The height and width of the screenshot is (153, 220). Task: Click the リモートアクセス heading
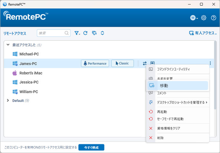tap(15, 33)
